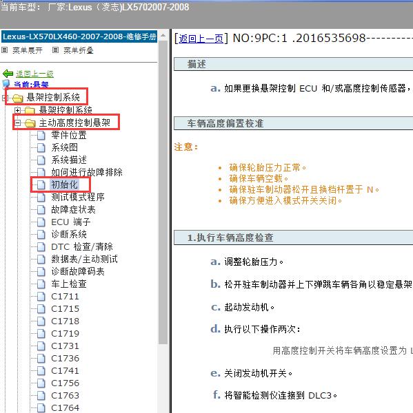Click the step 关闭发动机开关
This screenshot has height=413, width=413.
click(259, 373)
